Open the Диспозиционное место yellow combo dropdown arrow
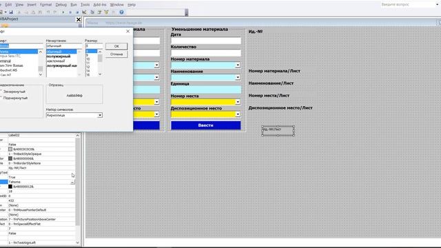441x248 pixels. click(238, 114)
